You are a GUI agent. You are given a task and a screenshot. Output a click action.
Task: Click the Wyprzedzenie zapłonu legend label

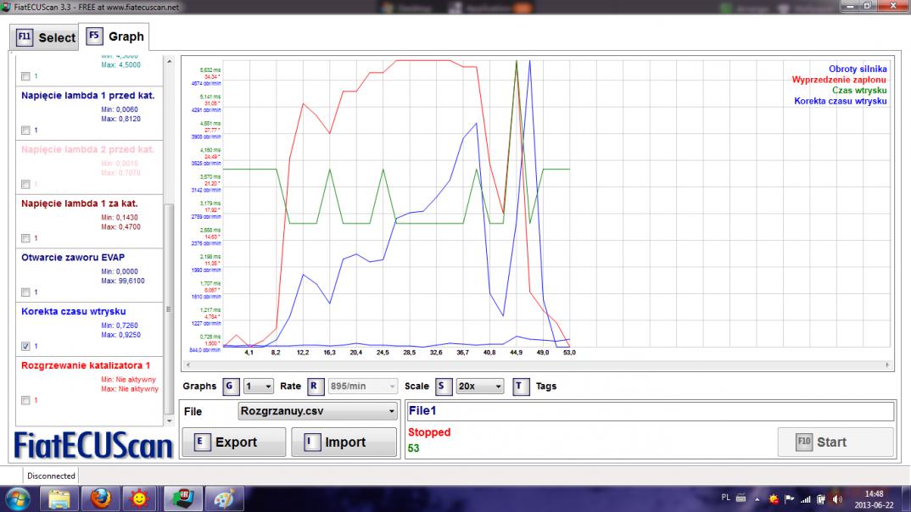coord(839,80)
